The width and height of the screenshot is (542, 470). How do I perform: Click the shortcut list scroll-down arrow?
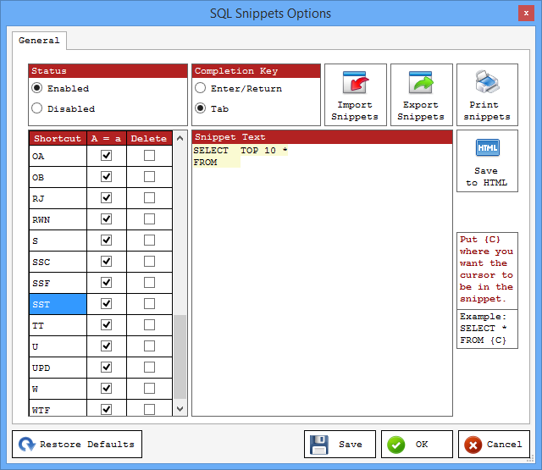[x=180, y=409]
